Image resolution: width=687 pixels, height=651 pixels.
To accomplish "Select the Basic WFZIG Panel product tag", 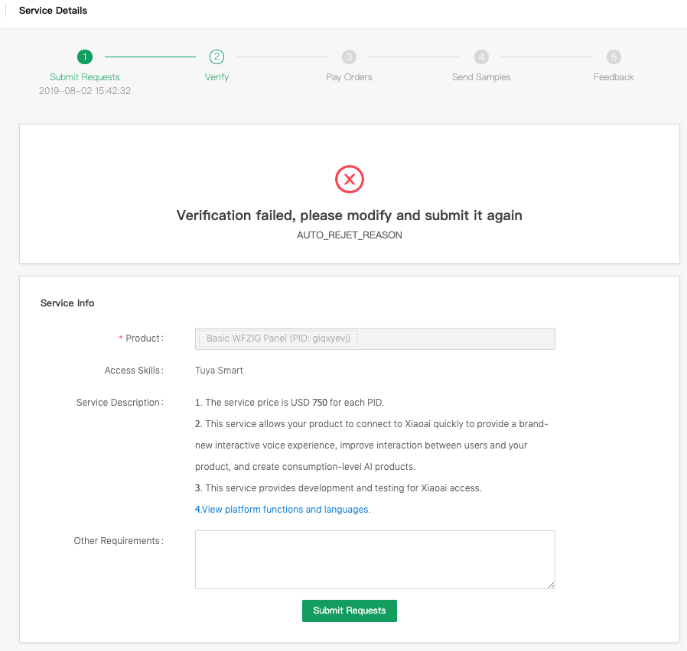I will pyautogui.click(x=278, y=338).
